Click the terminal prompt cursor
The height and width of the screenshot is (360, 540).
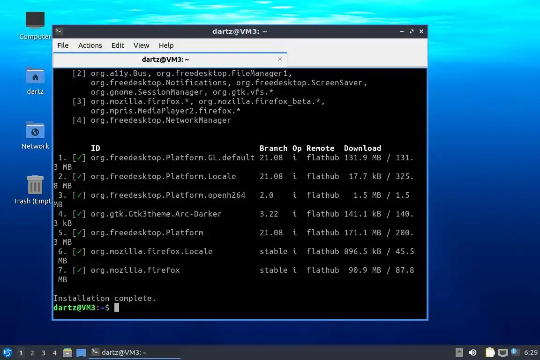click(x=117, y=307)
